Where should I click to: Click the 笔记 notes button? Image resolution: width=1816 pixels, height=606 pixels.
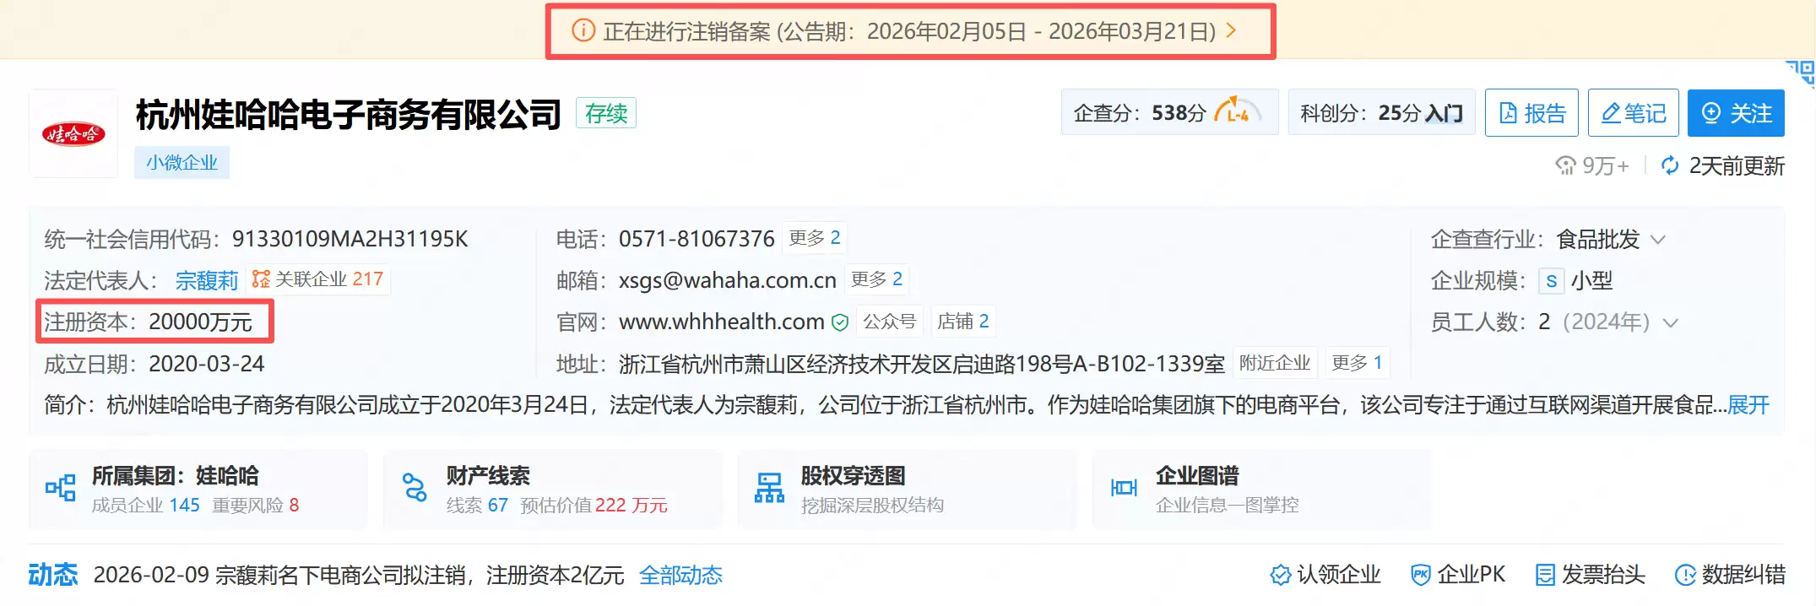[1634, 113]
